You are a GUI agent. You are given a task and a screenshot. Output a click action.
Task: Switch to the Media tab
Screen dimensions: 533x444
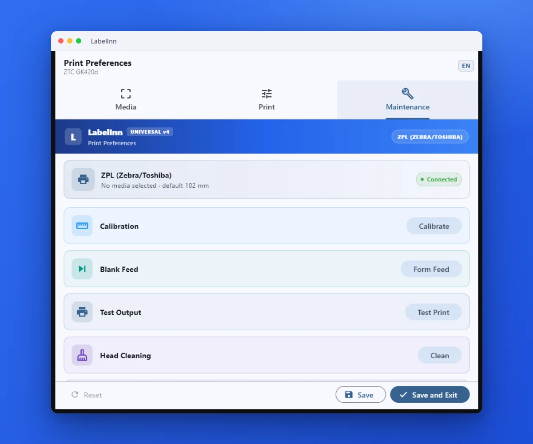pos(126,99)
